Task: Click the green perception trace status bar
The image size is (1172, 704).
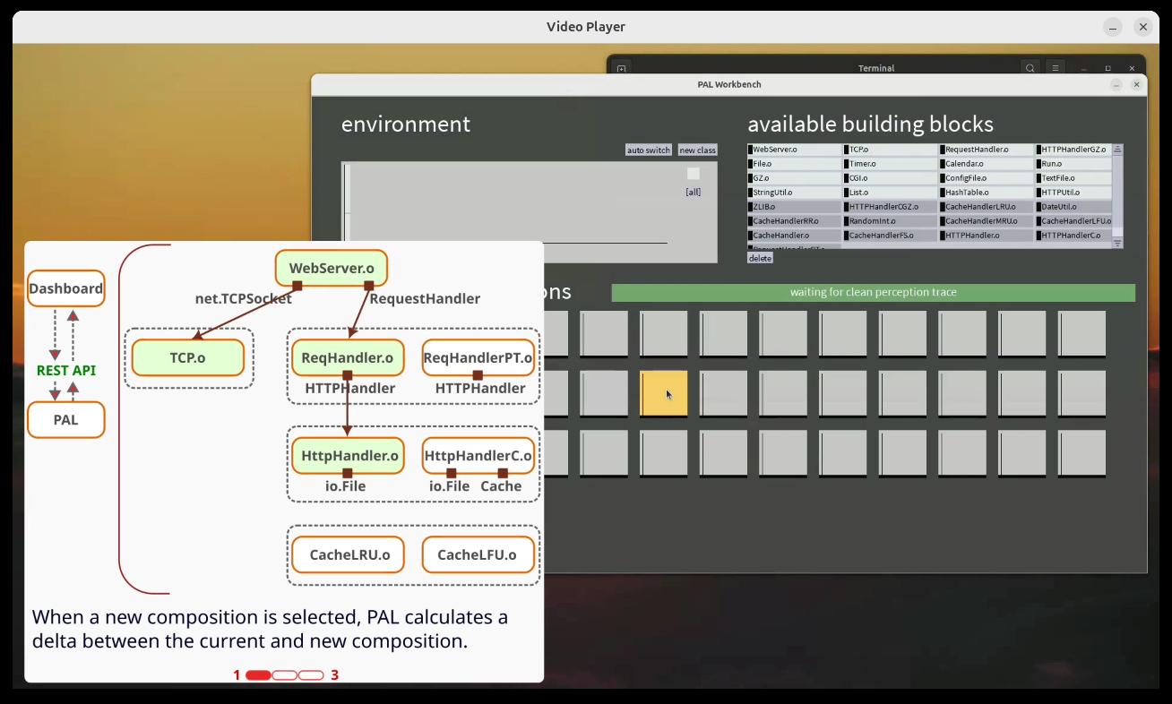Action: click(x=873, y=293)
